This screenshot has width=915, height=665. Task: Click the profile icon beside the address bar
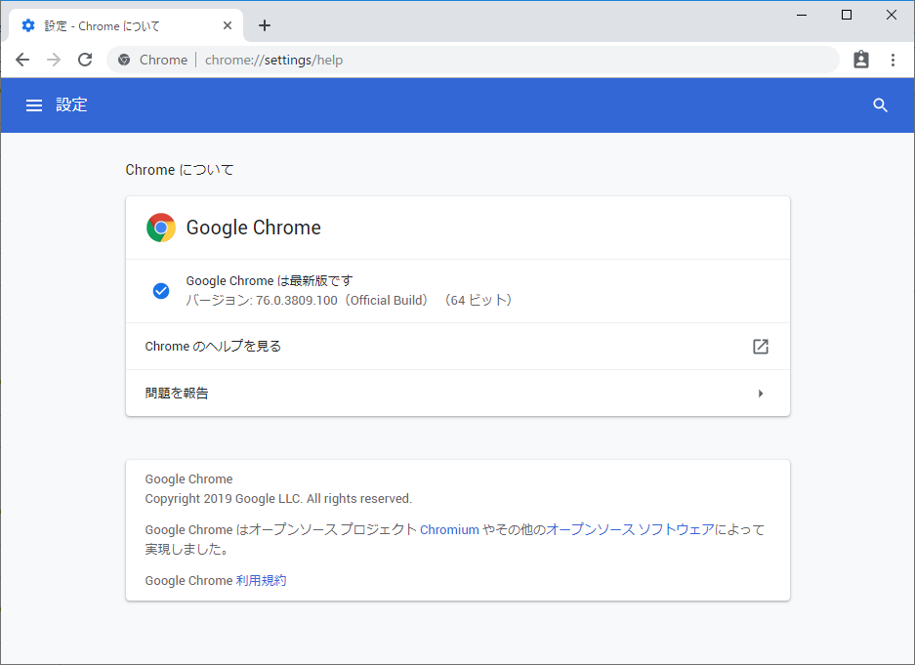coord(860,60)
